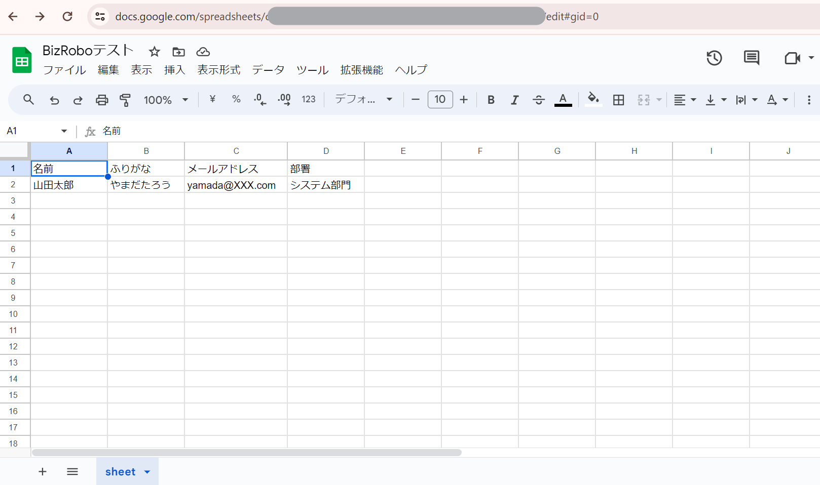The height and width of the screenshot is (485, 820).
Task: Click the search magnifier in the toolbar
Action: [29, 100]
